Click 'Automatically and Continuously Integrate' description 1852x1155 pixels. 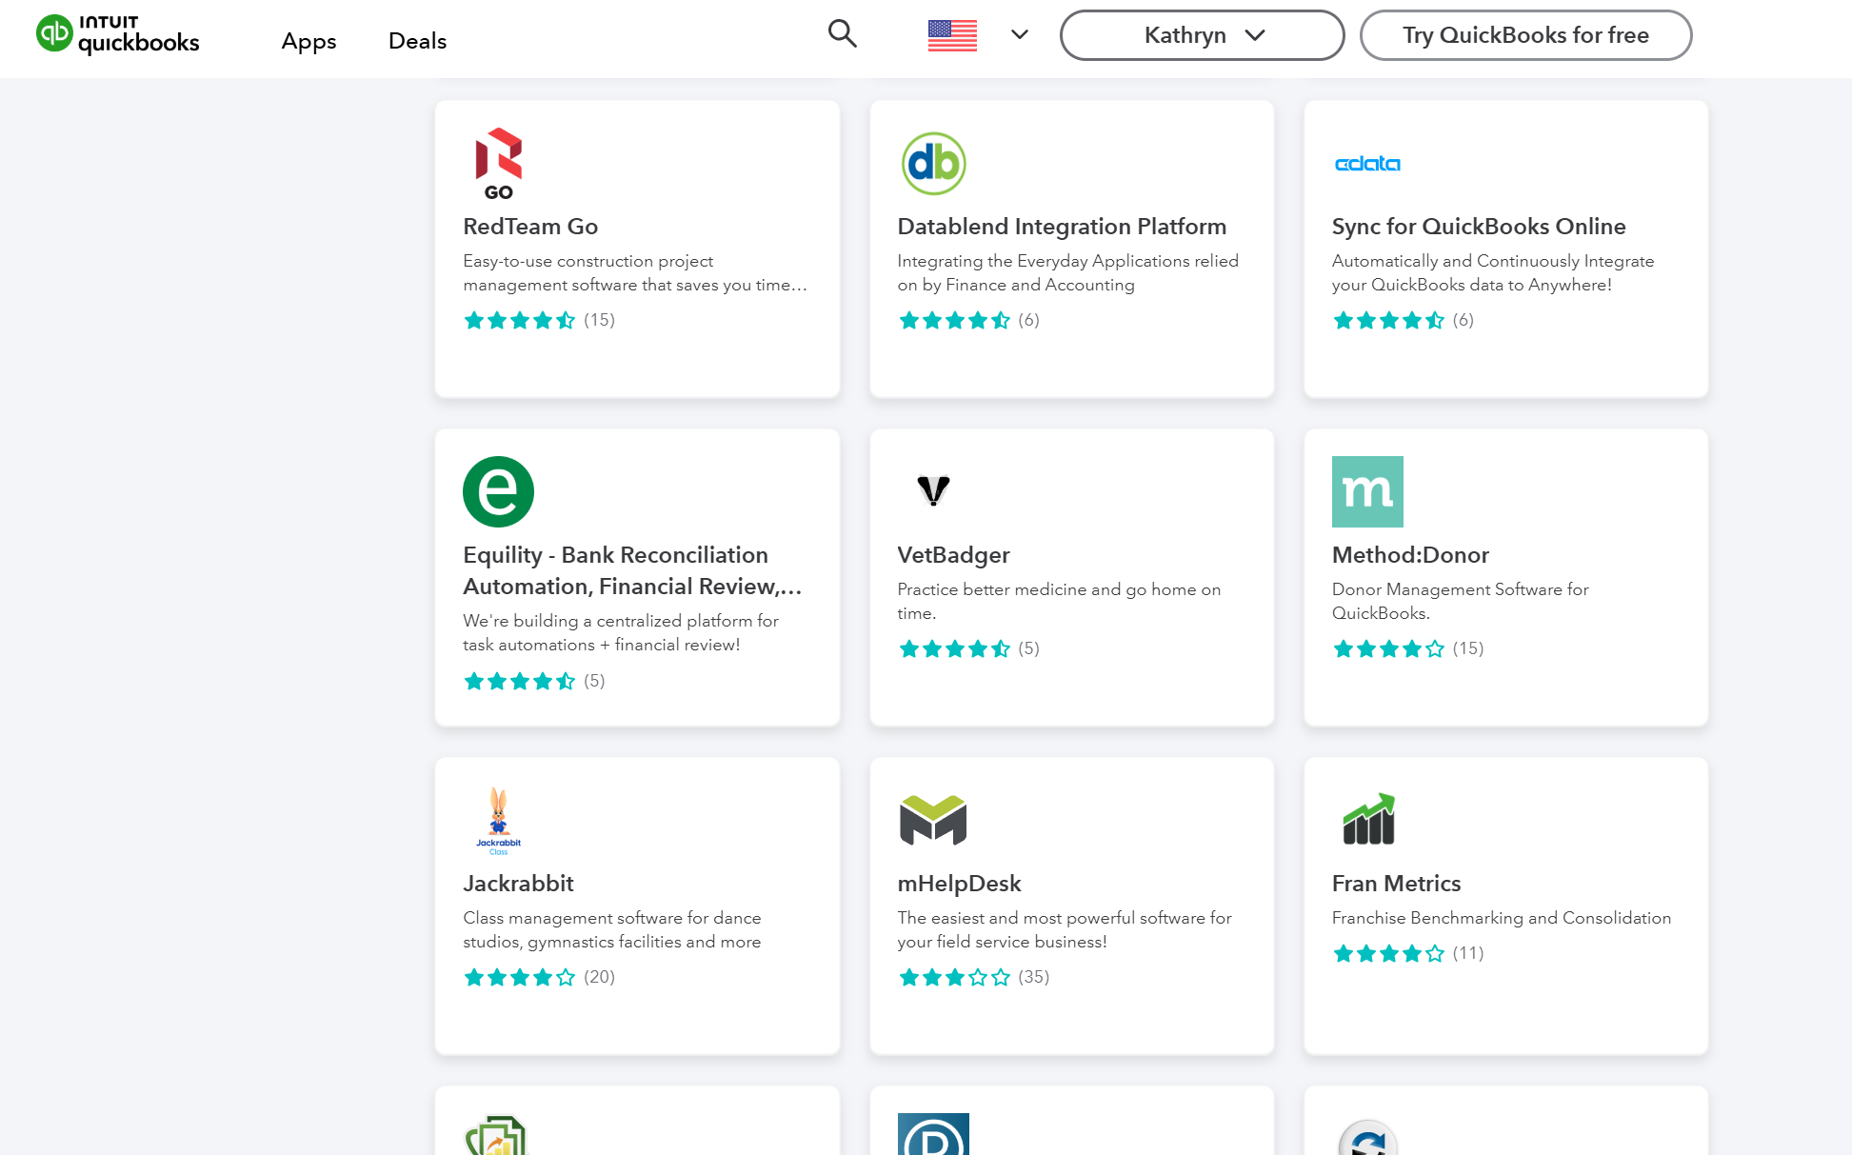[1493, 272]
